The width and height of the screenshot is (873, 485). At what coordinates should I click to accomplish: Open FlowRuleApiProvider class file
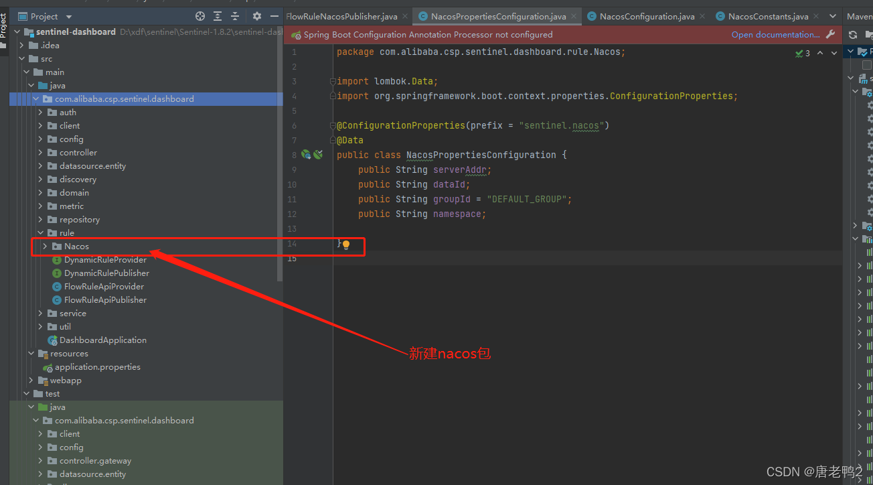[104, 287]
